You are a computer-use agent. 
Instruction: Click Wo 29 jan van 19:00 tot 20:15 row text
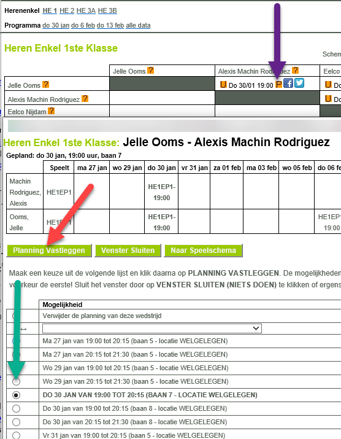click(x=136, y=368)
